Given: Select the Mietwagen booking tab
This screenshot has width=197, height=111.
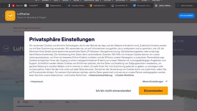Looking at the screenshot, I should 47,102.
